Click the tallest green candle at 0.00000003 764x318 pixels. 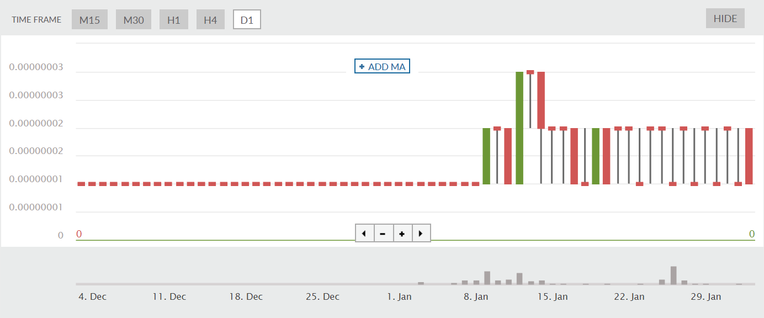(519, 128)
